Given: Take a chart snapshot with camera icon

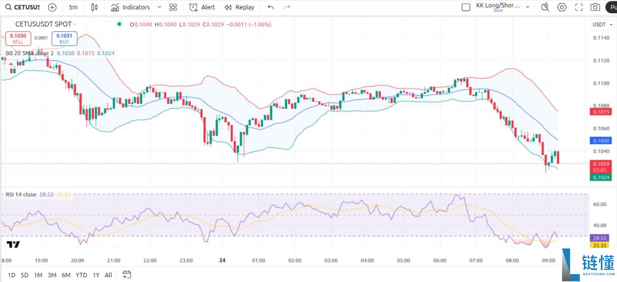Looking at the screenshot, I should tap(595, 7).
